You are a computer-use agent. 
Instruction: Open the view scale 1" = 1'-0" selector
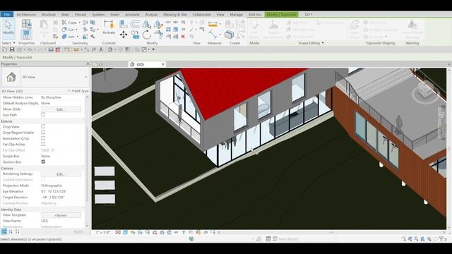tap(103, 232)
